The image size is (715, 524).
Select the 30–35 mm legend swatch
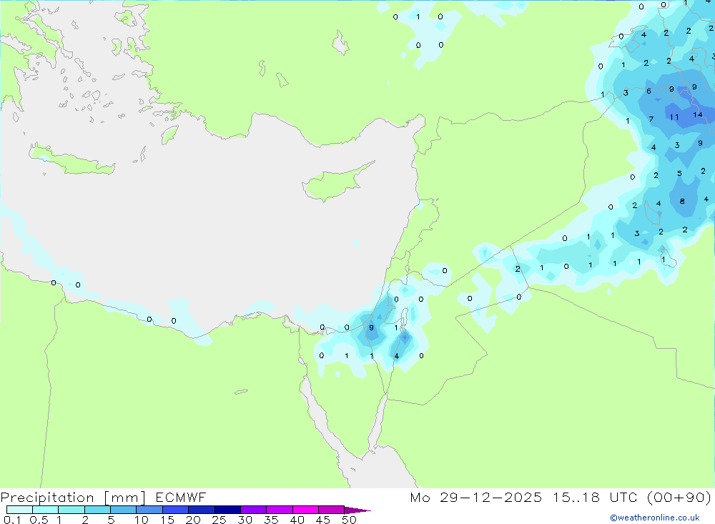point(253,510)
